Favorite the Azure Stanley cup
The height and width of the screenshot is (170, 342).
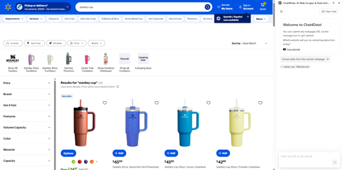pyautogui.click(x=208, y=103)
